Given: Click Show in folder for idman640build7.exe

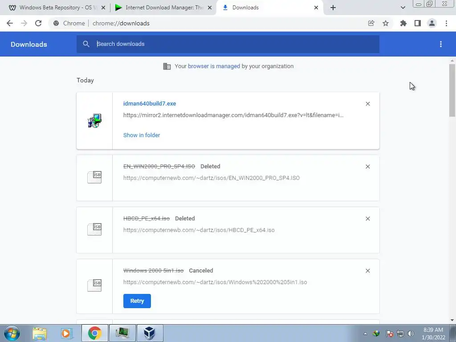Looking at the screenshot, I should (x=142, y=135).
